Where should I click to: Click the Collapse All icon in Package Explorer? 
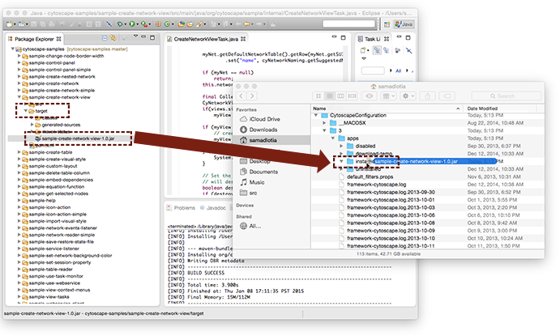(105, 38)
